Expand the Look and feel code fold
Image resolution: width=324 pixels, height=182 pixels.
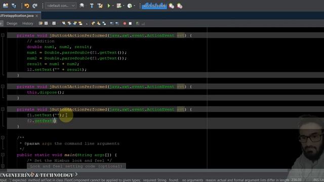(x=3, y=166)
